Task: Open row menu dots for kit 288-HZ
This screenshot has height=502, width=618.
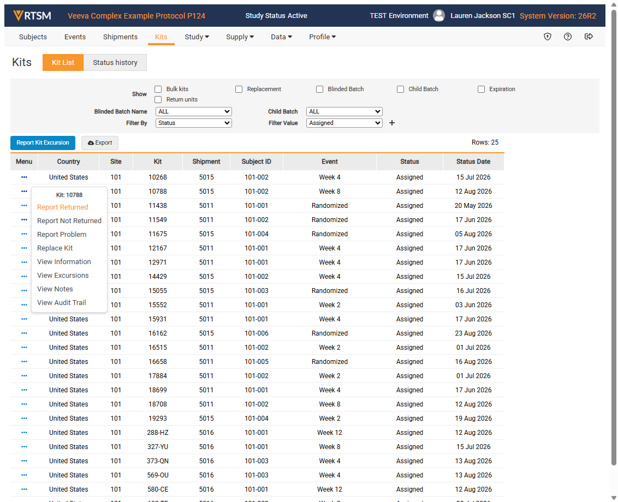Action: (x=24, y=433)
